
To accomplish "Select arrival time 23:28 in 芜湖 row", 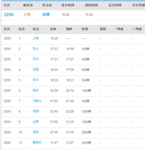I will point(70,111).
